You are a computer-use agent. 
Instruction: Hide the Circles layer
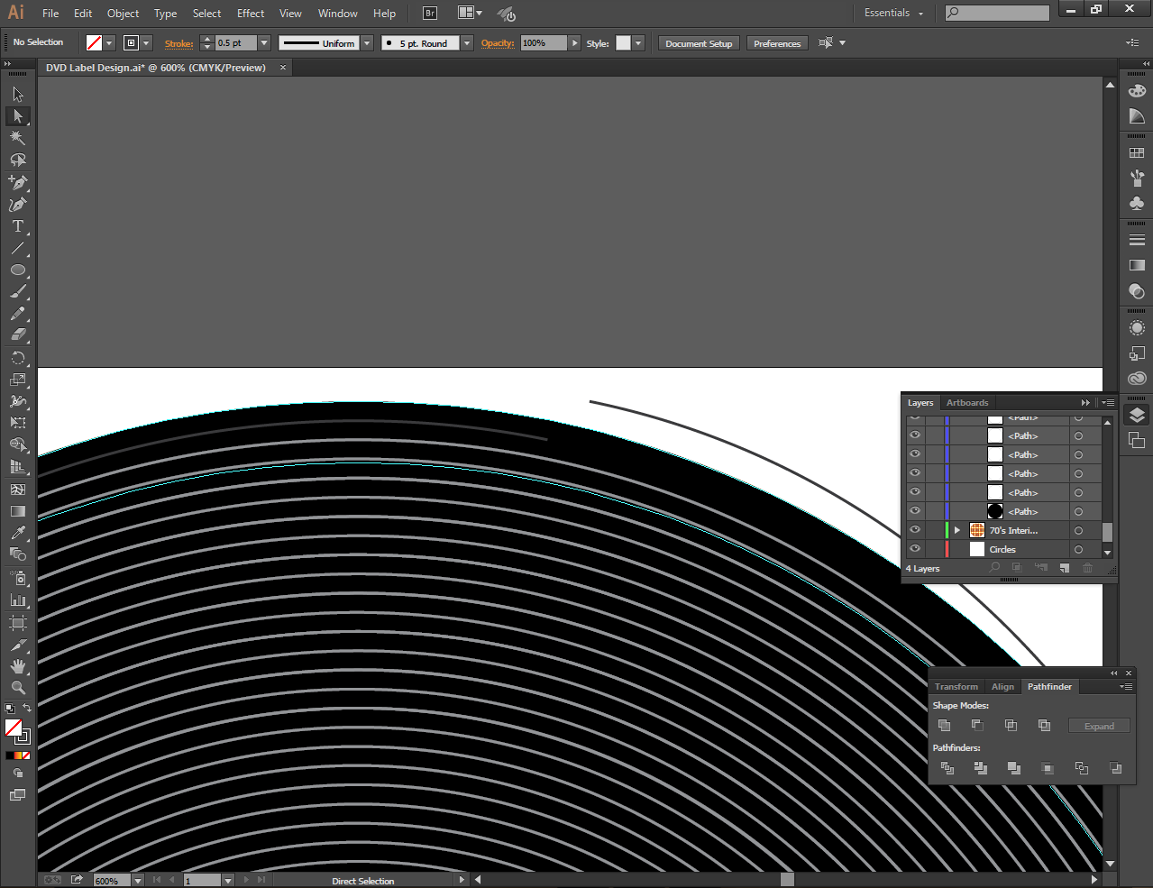pos(915,549)
